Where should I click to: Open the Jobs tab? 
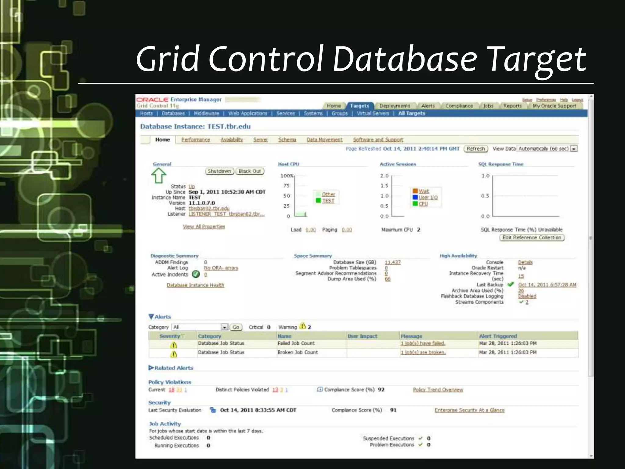pyautogui.click(x=488, y=106)
